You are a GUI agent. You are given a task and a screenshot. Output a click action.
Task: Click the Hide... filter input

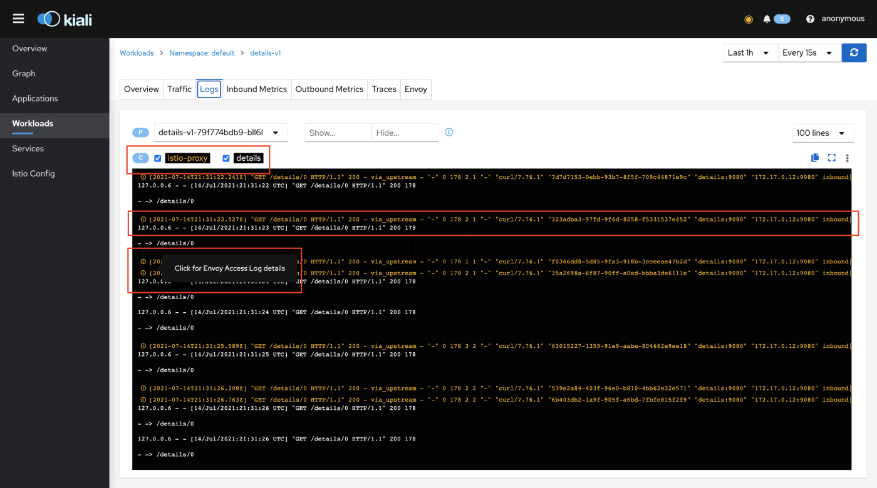tap(405, 133)
